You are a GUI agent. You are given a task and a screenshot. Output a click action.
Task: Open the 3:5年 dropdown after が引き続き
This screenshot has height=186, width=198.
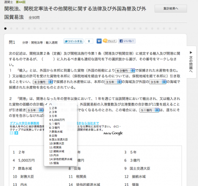(35, 110)
